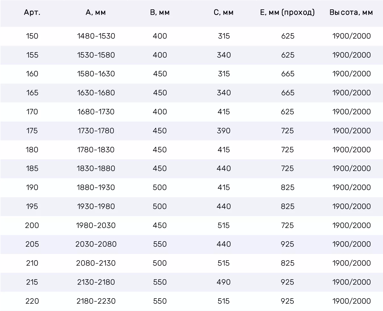Select the 'B, мм' column header
The height and width of the screenshot is (311, 383).
coord(160,12)
